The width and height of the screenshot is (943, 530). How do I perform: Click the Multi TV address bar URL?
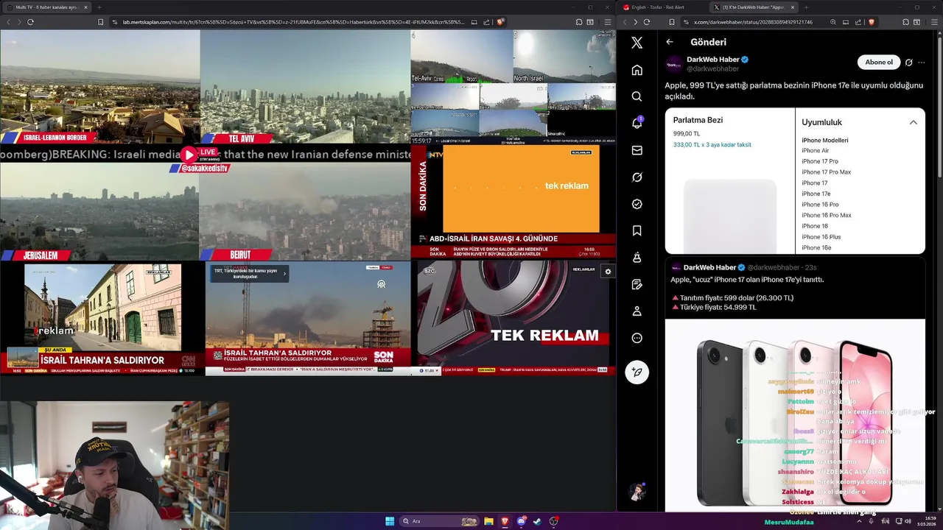[x=292, y=22]
